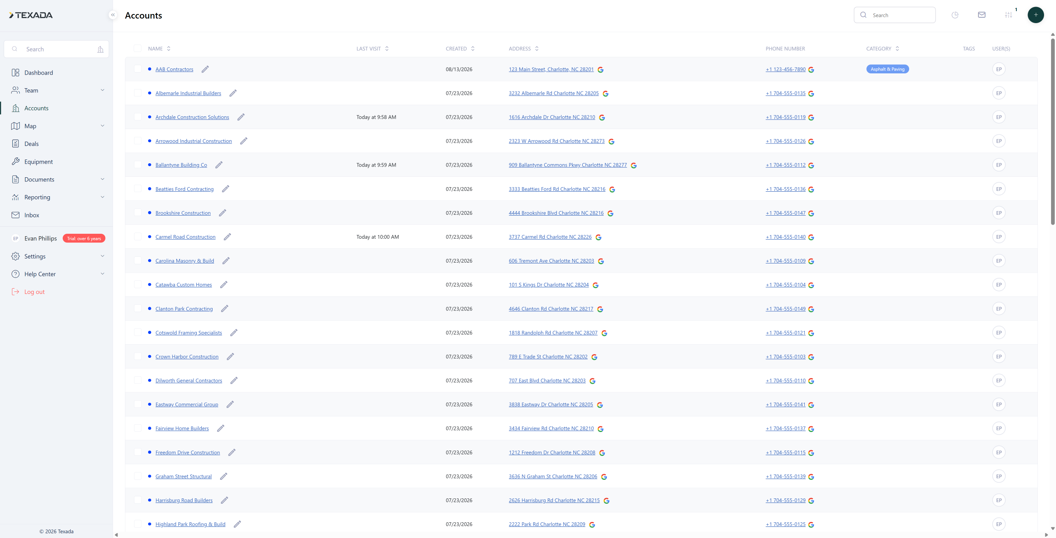Expand the Documents menu chevron
Screen dimensions: 1056x538
click(102, 179)
